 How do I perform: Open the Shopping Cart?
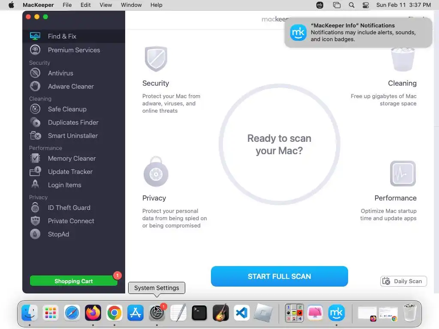coord(74,281)
